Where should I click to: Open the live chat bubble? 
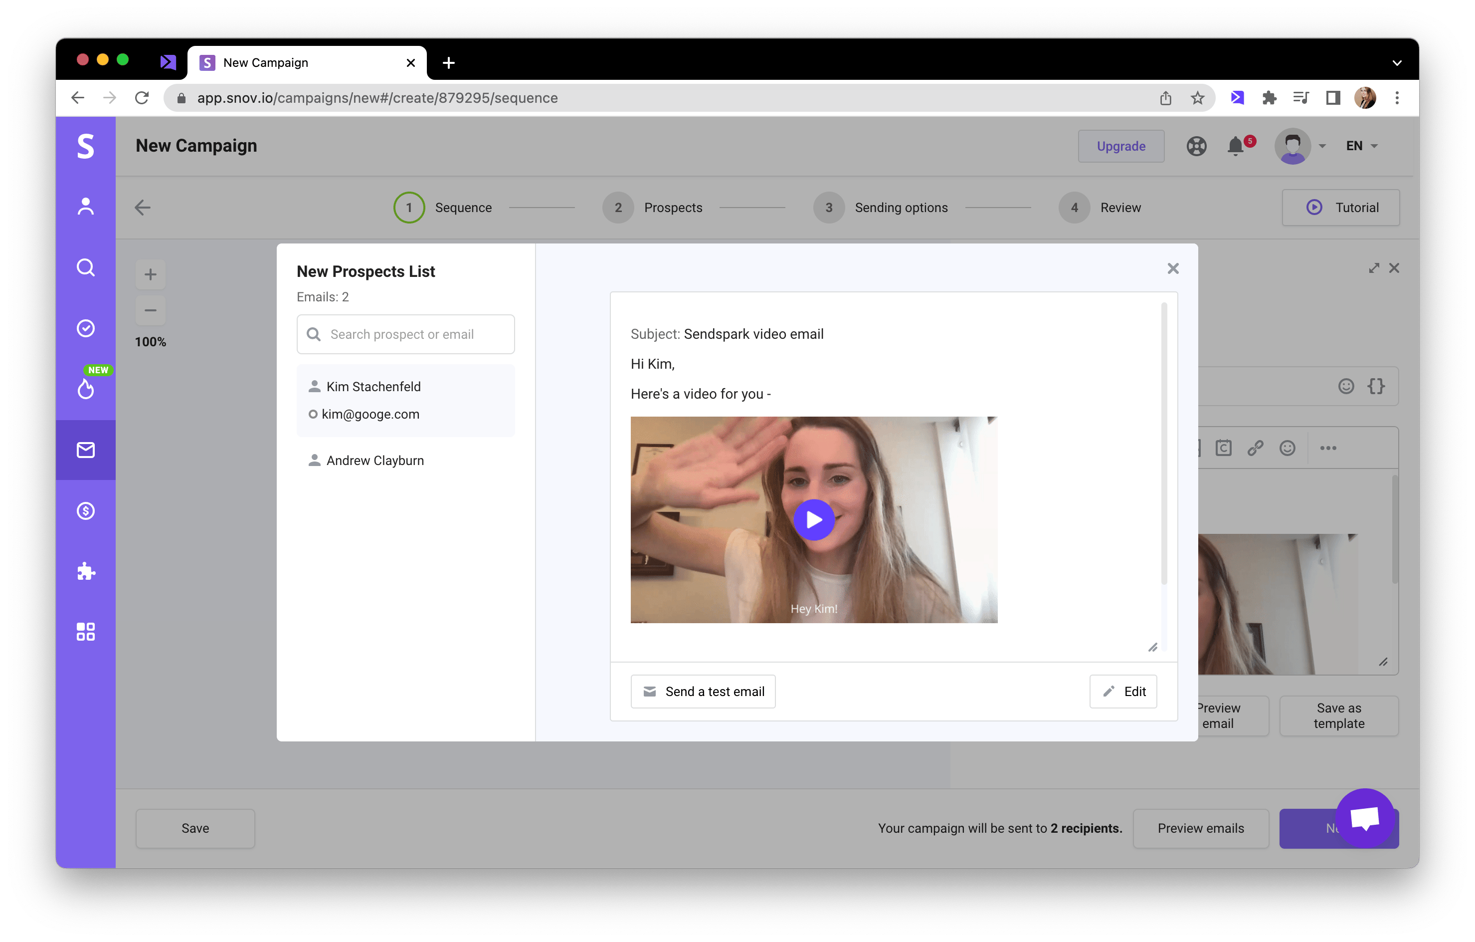pyautogui.click(x=1365, y=818)
